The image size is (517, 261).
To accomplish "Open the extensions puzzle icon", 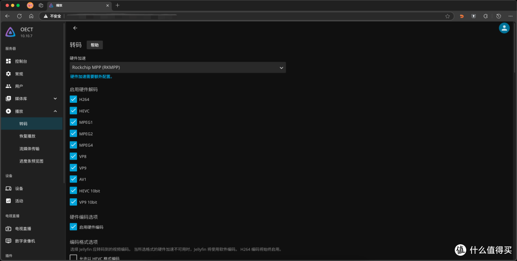I will (486, 16).
